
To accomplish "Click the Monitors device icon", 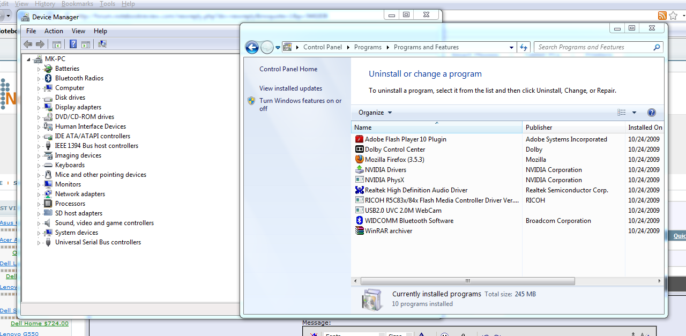I will [48, 184].
